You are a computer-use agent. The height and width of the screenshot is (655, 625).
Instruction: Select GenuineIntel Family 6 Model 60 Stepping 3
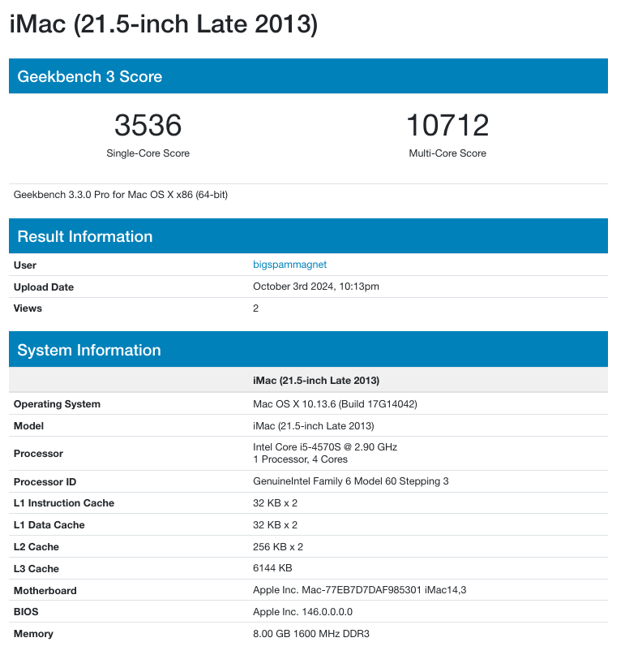coord(351,481)
